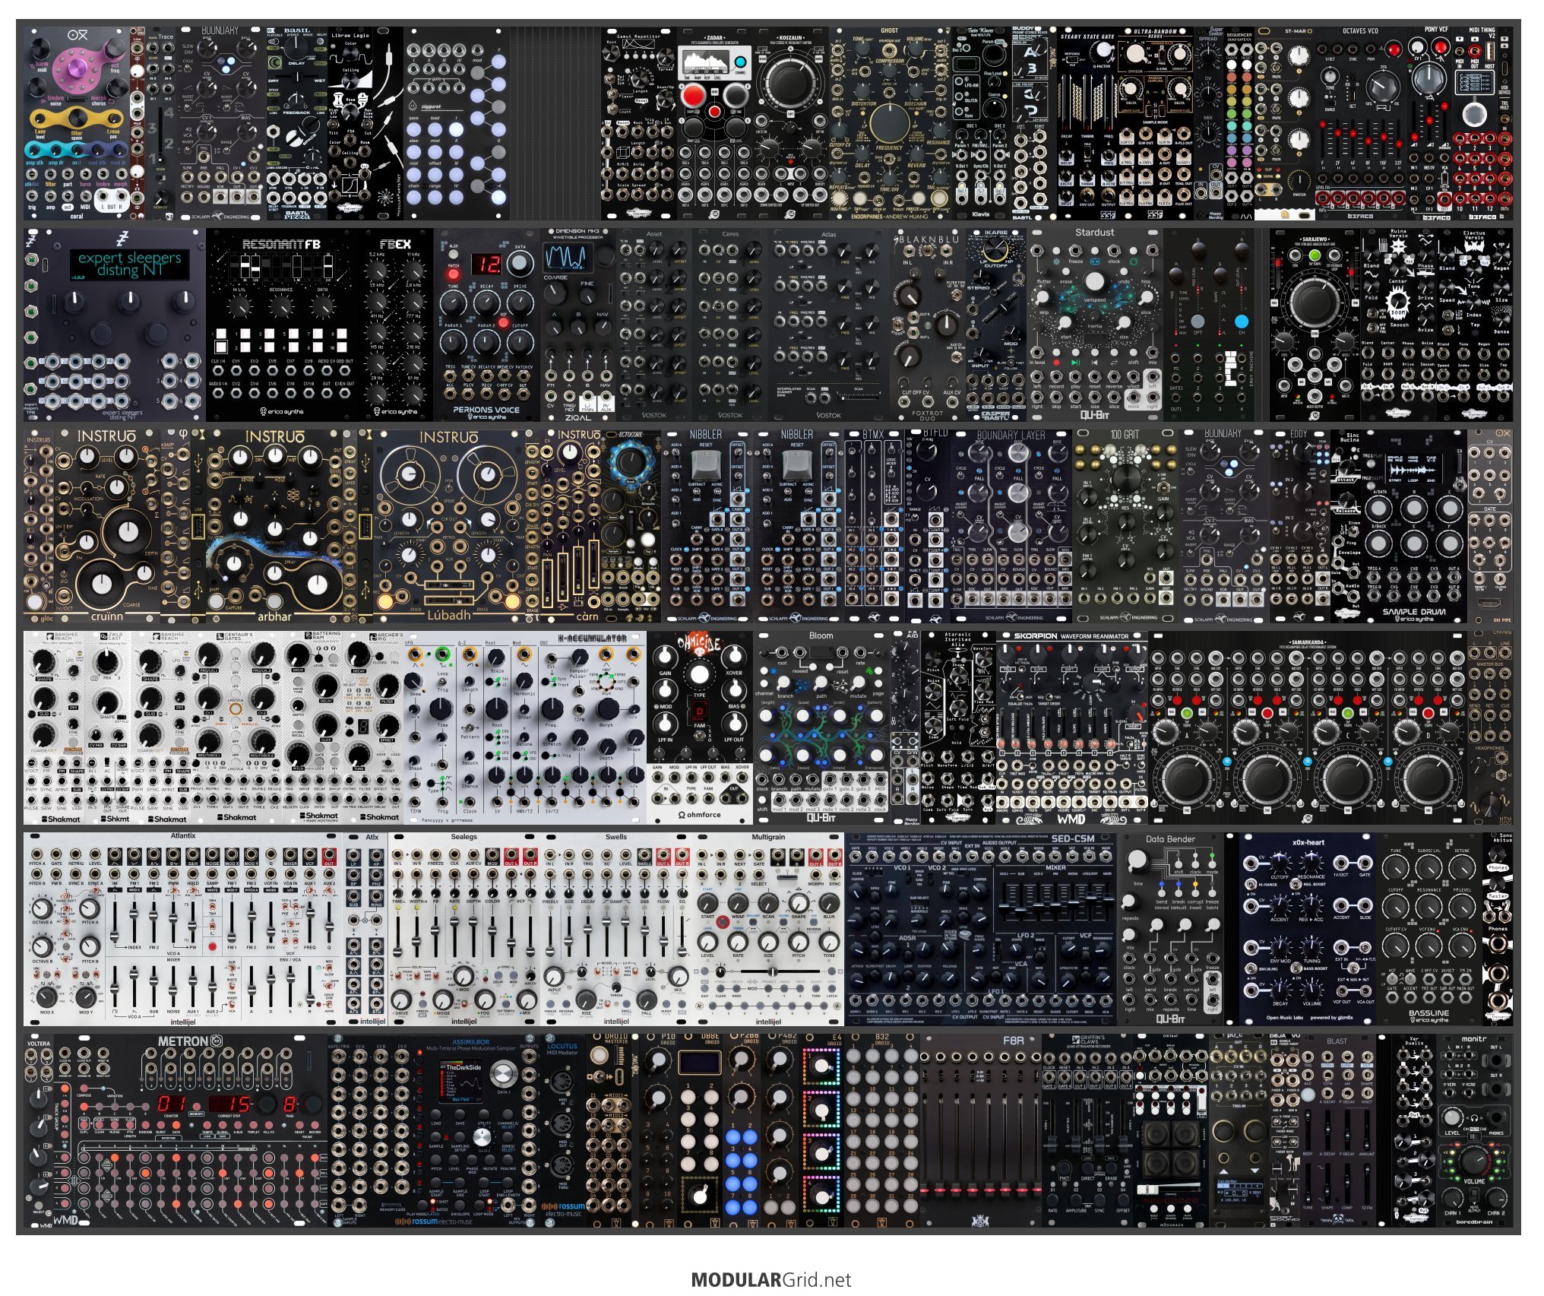Select the Sample Drum module
The height and width of the screenshot is (1296, 1544).
tap(1413, 526)
